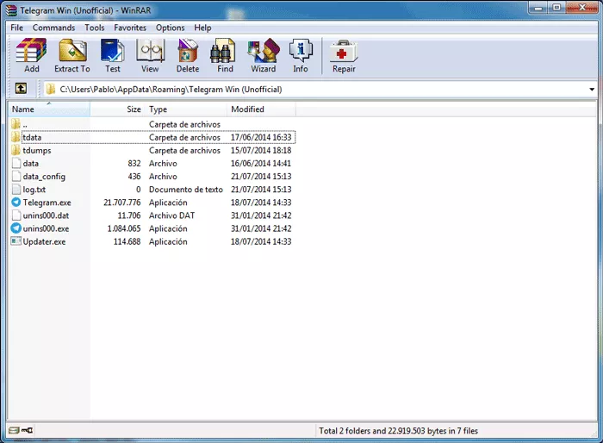Select the Updater.exe file
This screenshot has width=603, height=443.
[44, 241]
